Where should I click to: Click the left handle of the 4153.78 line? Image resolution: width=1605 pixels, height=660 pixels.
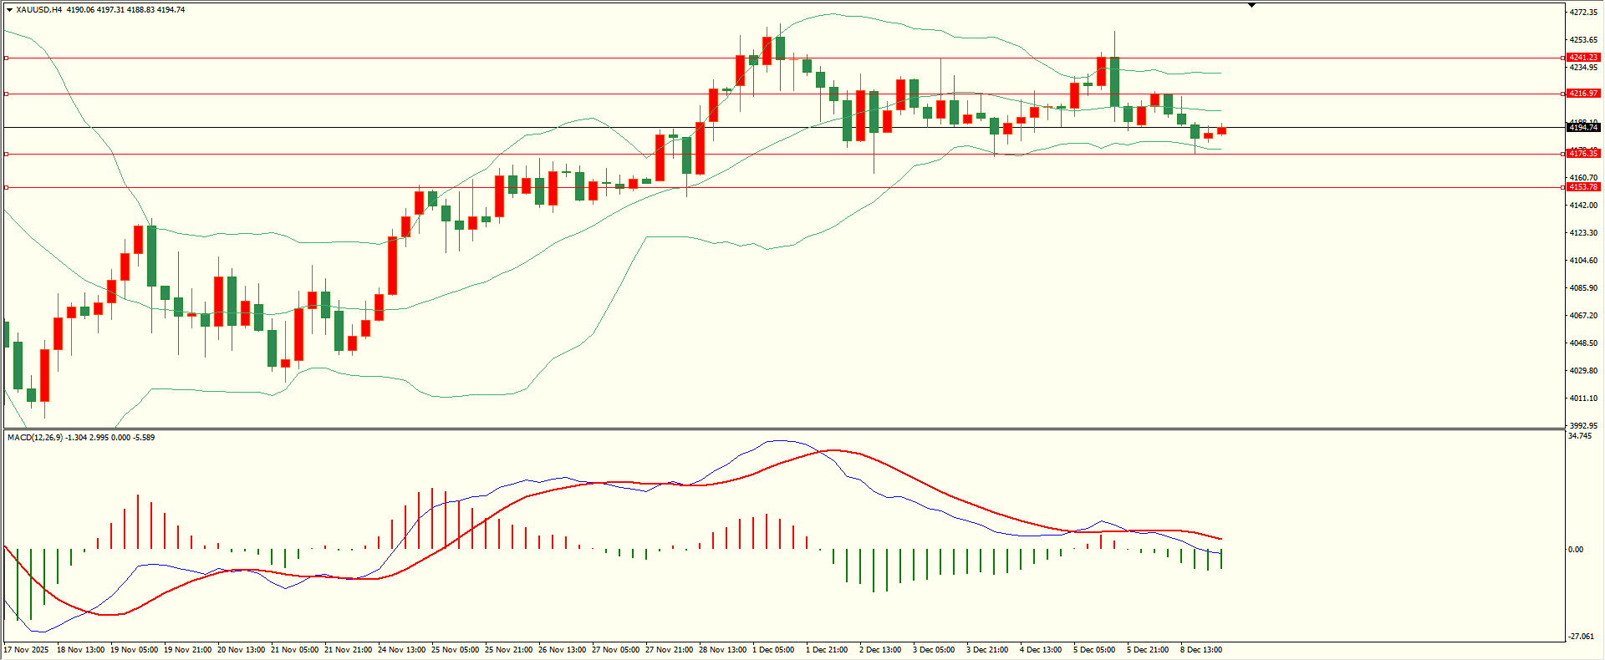pos(7,187)
